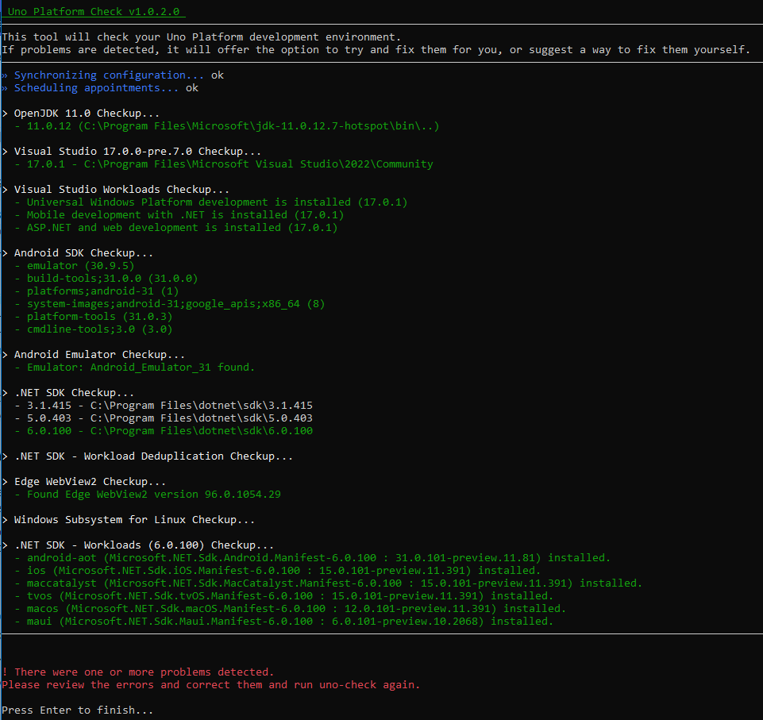Image resolution: width=763 pixels, height=720 pixels.
Task: Click the maccatalyst workload installed line
Action: tap(329, 583)
